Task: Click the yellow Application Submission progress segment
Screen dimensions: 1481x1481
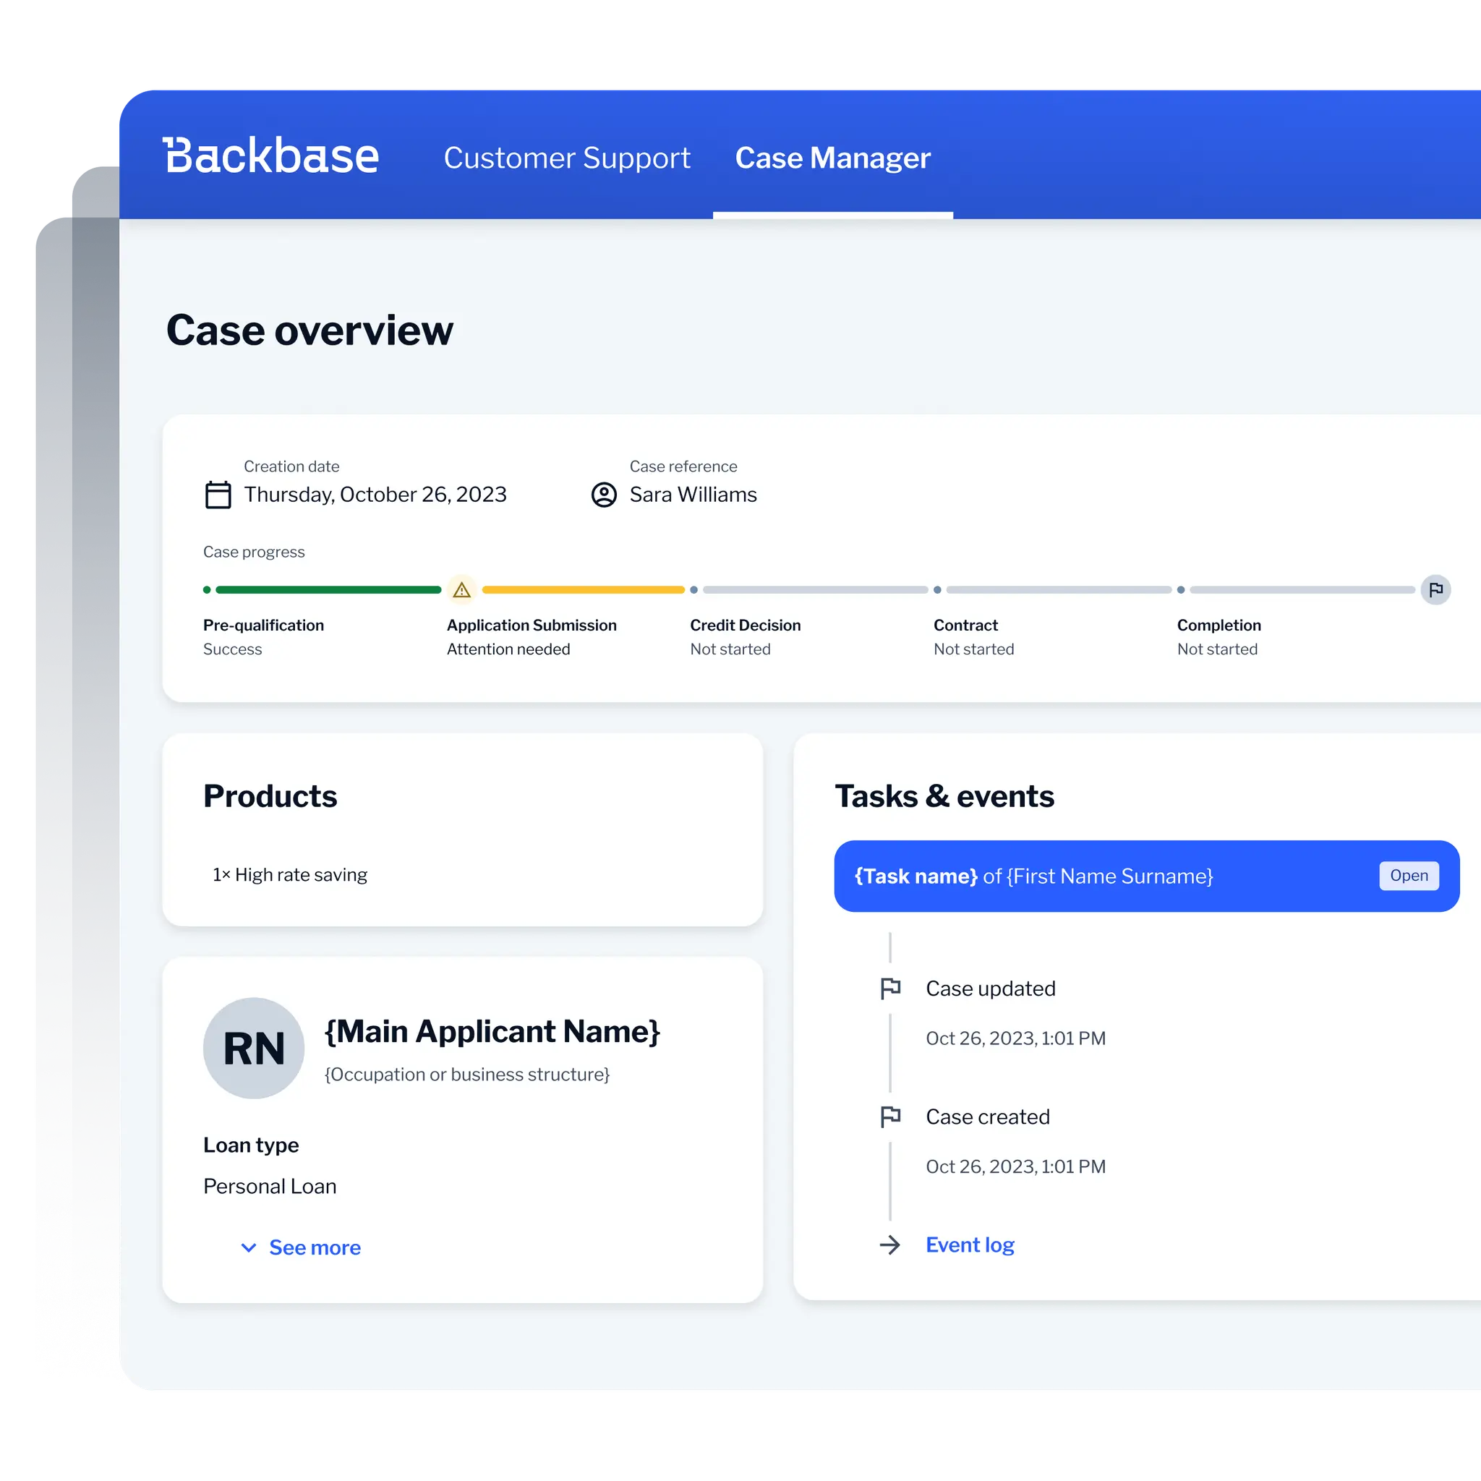Action: pyautogui.click(x=583, y=589)
